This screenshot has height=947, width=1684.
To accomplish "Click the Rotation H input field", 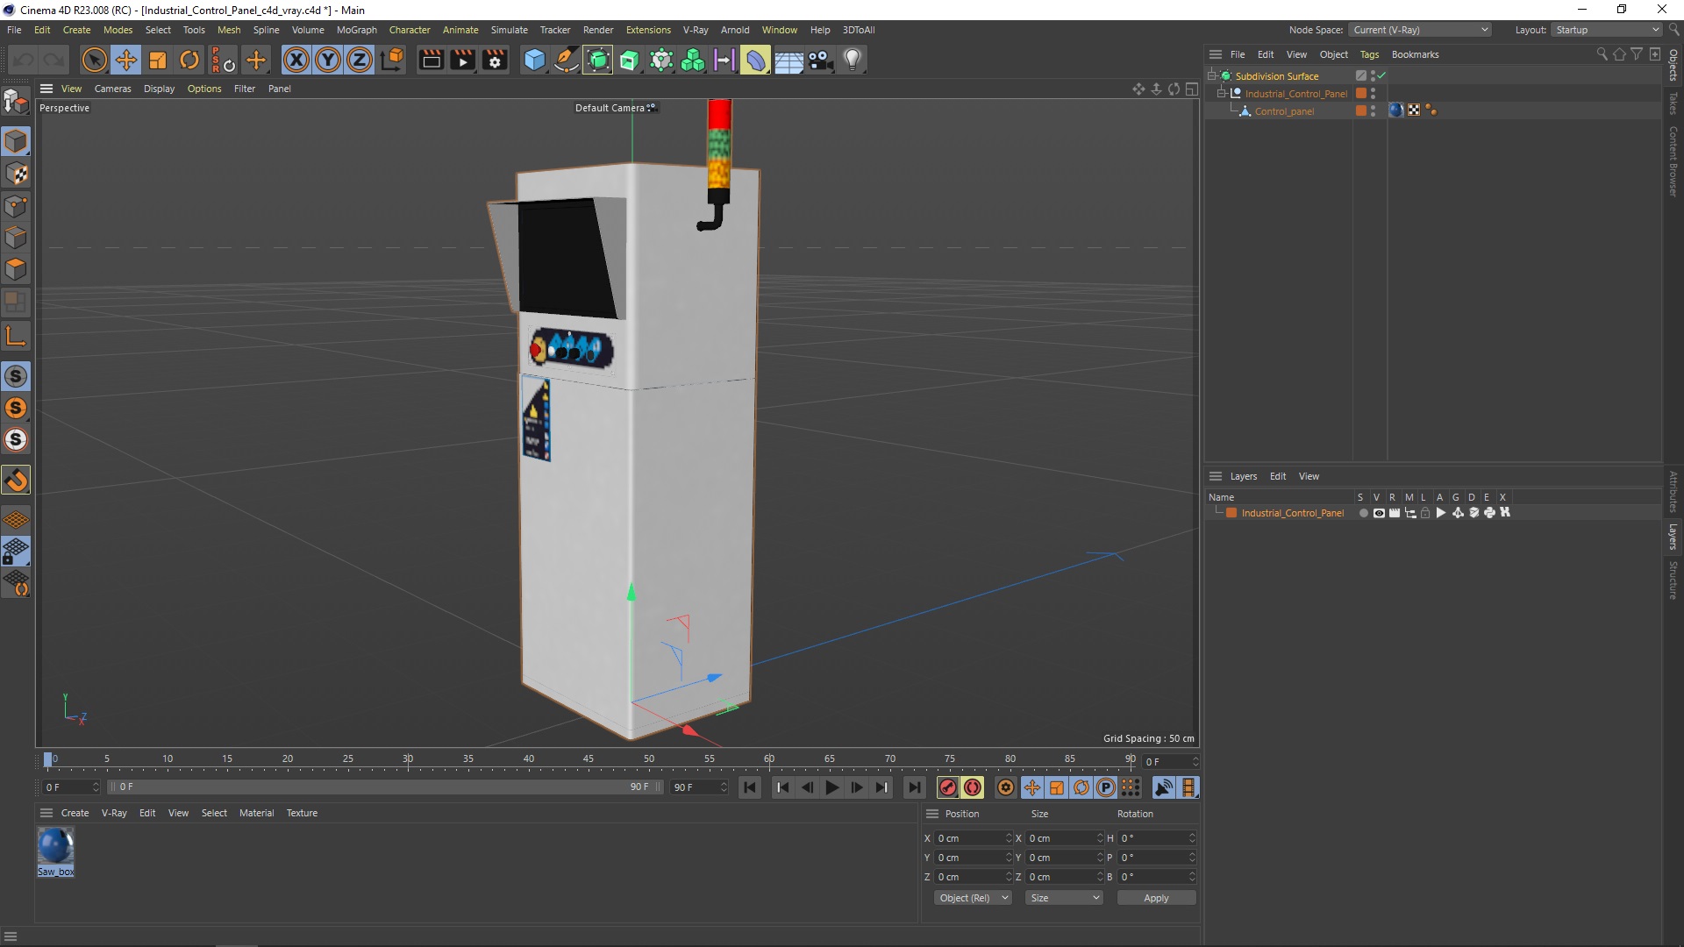I will pos(1156,838).
